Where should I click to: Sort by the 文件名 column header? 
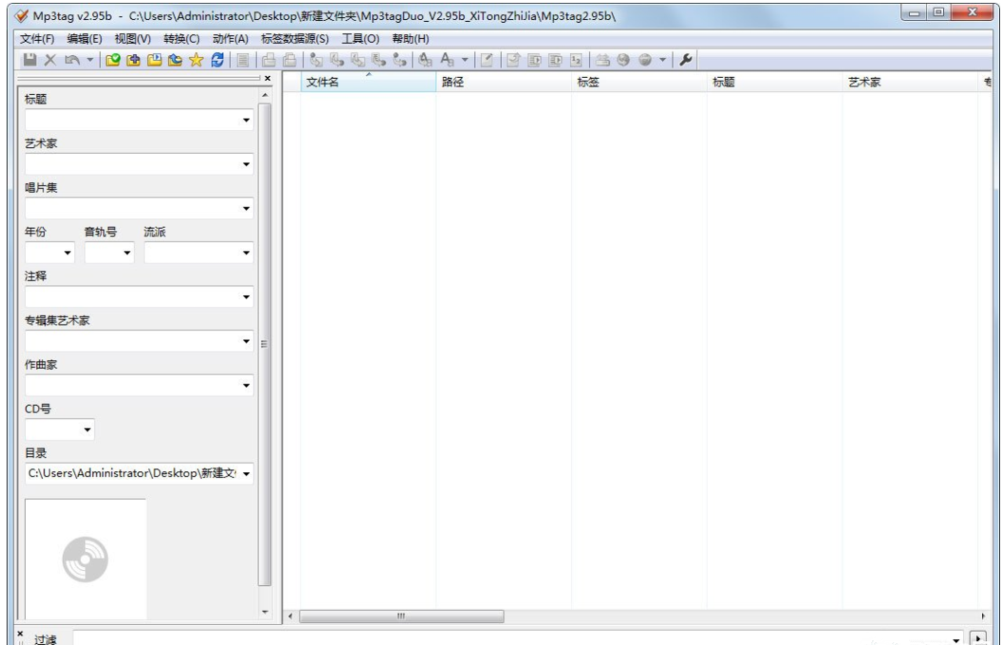[x=368, y=82]
